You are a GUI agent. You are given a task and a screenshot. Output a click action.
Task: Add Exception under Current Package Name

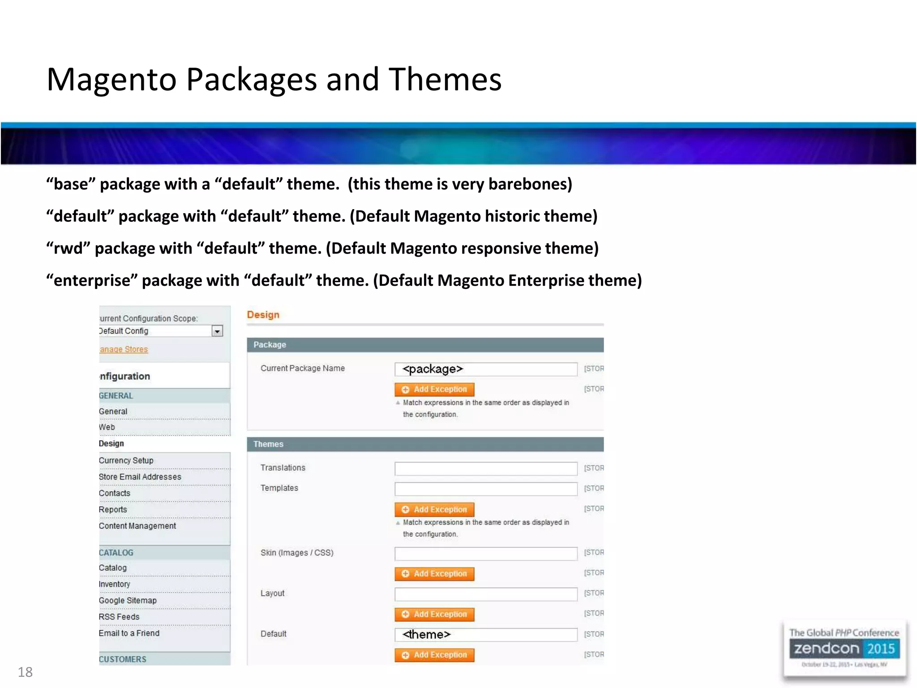pyautogui.click(x=434, y=390)
